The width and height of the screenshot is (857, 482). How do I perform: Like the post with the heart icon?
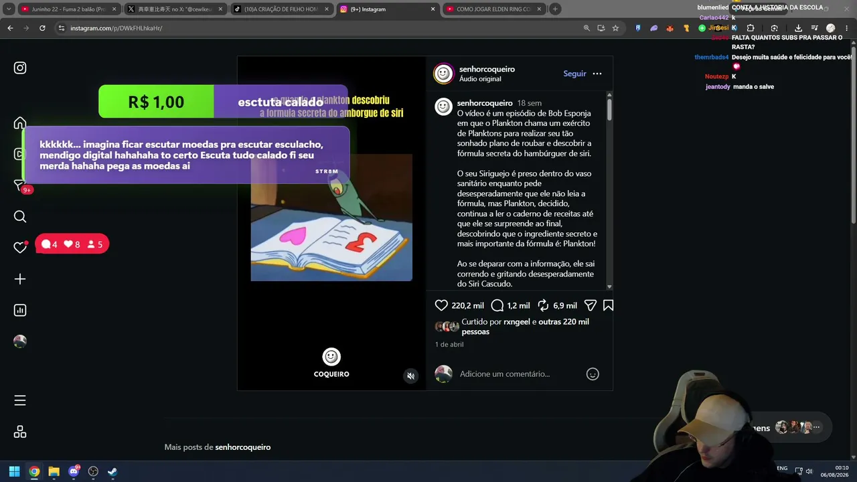pos(441,305)
